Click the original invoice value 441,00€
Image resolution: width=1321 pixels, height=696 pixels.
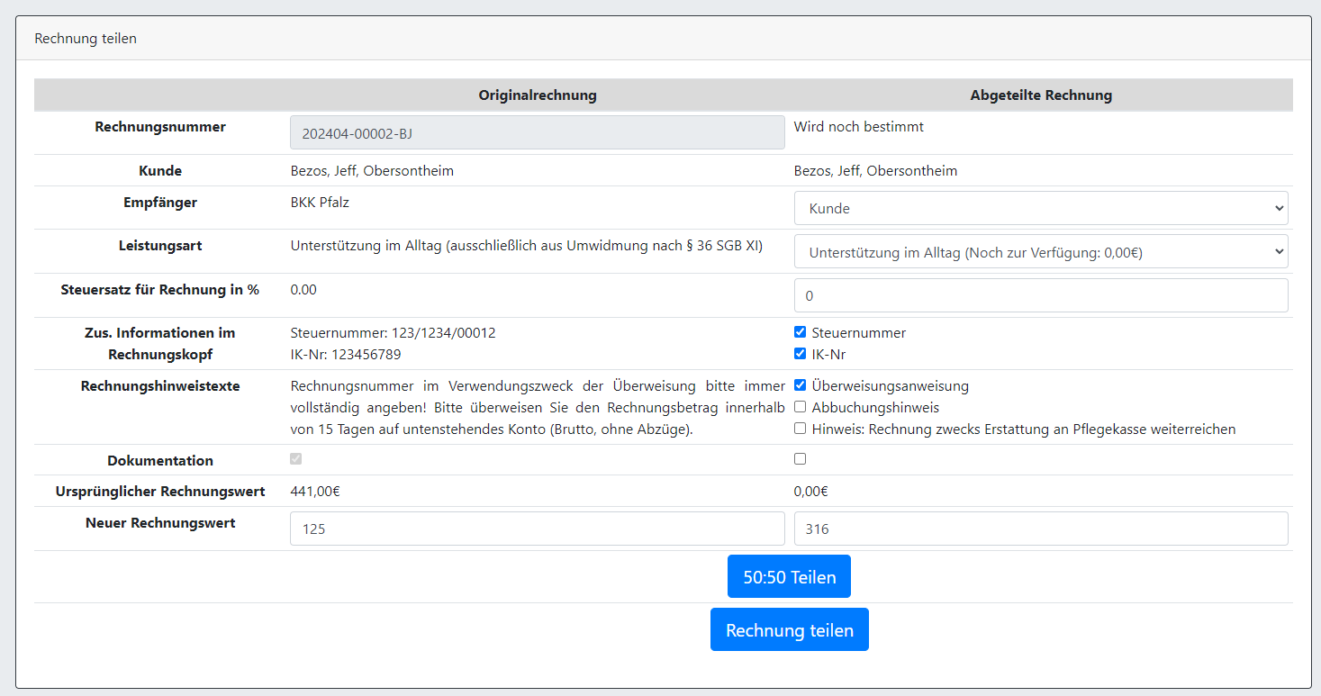[315, 492]
